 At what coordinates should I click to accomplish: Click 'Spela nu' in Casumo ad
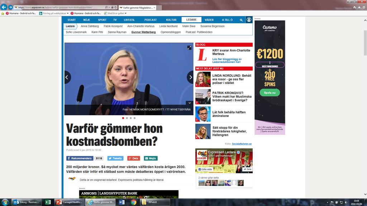(x=270, y=93)
